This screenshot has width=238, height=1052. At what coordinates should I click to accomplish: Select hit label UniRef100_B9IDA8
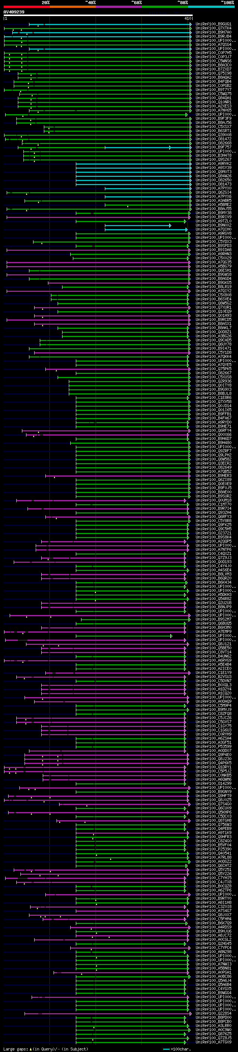(x=213, y=250)
